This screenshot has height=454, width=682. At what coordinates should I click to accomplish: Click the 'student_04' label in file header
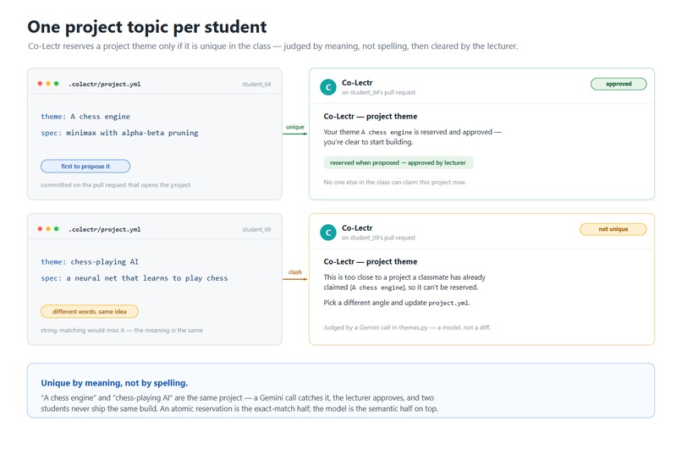point(256,85)
